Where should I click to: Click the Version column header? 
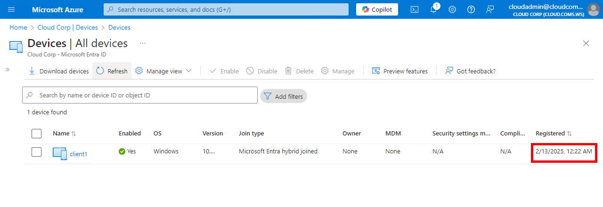pyautogui.click(x=213, y=134)
